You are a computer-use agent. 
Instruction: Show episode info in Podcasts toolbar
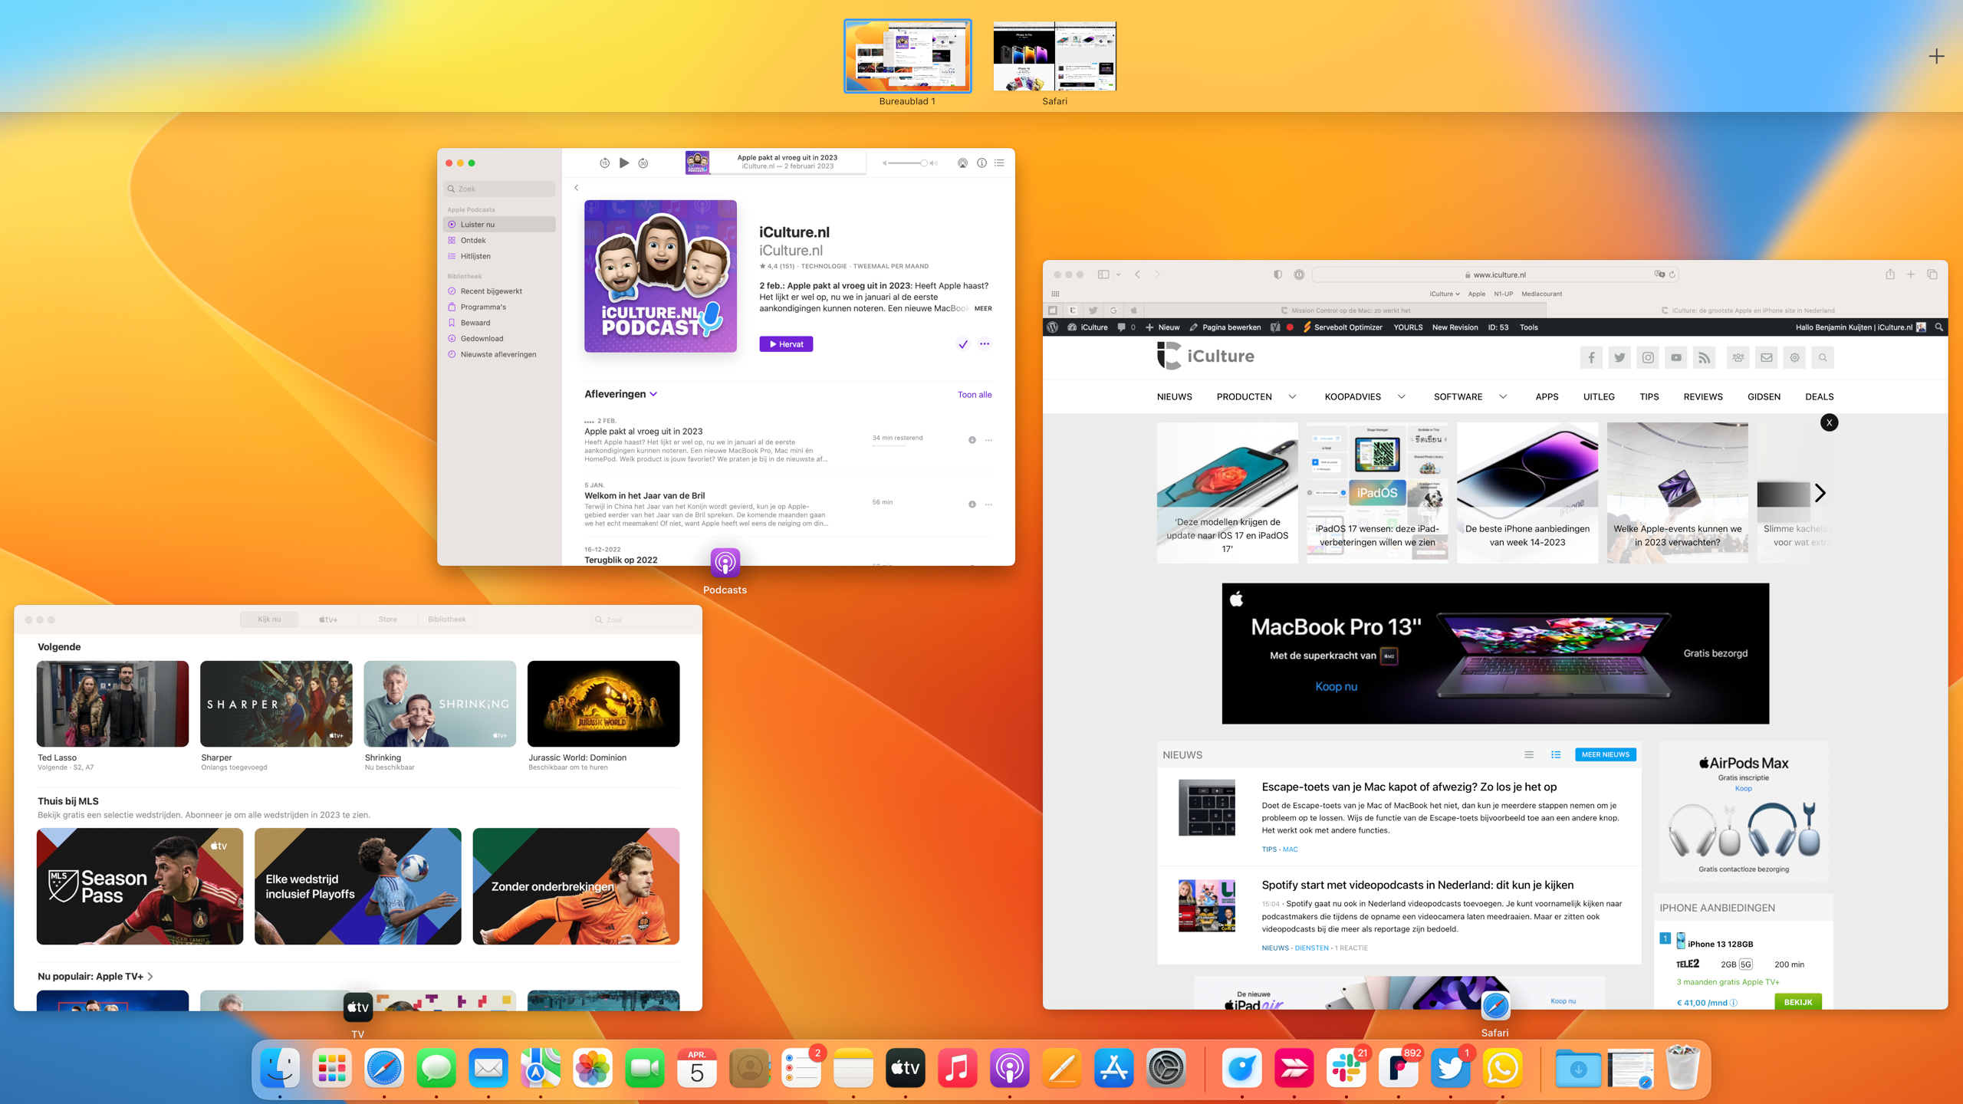[981, 163]
